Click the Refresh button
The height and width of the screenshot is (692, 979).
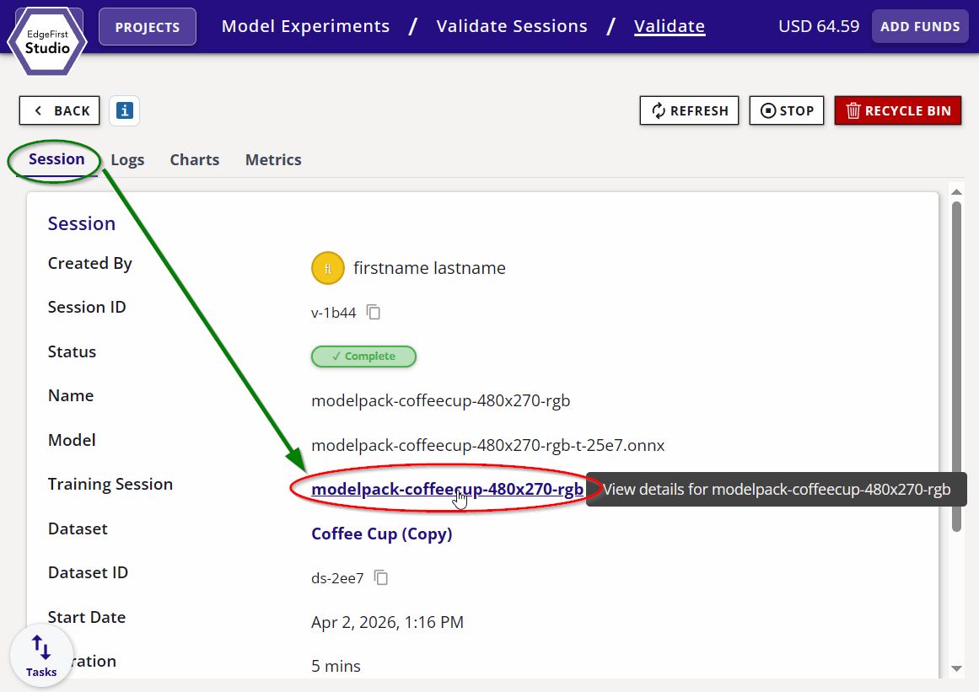tap(689, 110)
